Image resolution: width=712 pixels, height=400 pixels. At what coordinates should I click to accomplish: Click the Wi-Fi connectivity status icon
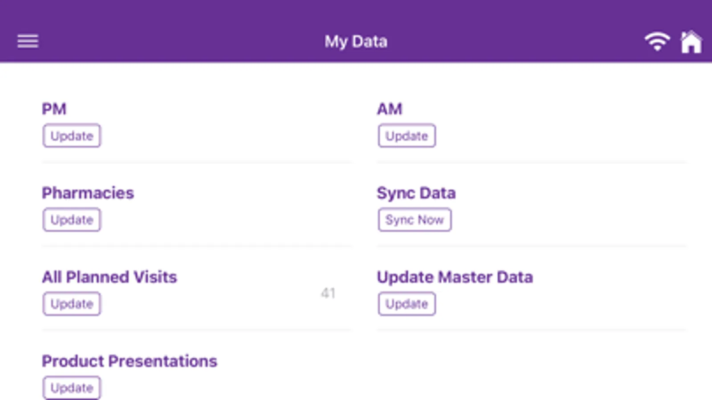point(657,42)
